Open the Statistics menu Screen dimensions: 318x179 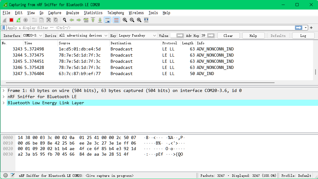[x=93, y=13]
